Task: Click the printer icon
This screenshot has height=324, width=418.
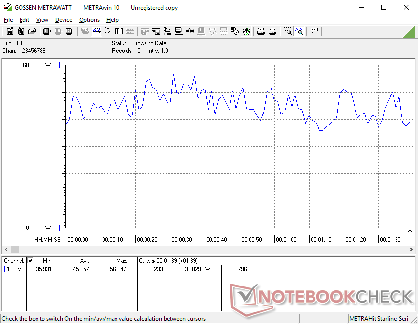Action: pyautogui.click(x=272, y=31)
